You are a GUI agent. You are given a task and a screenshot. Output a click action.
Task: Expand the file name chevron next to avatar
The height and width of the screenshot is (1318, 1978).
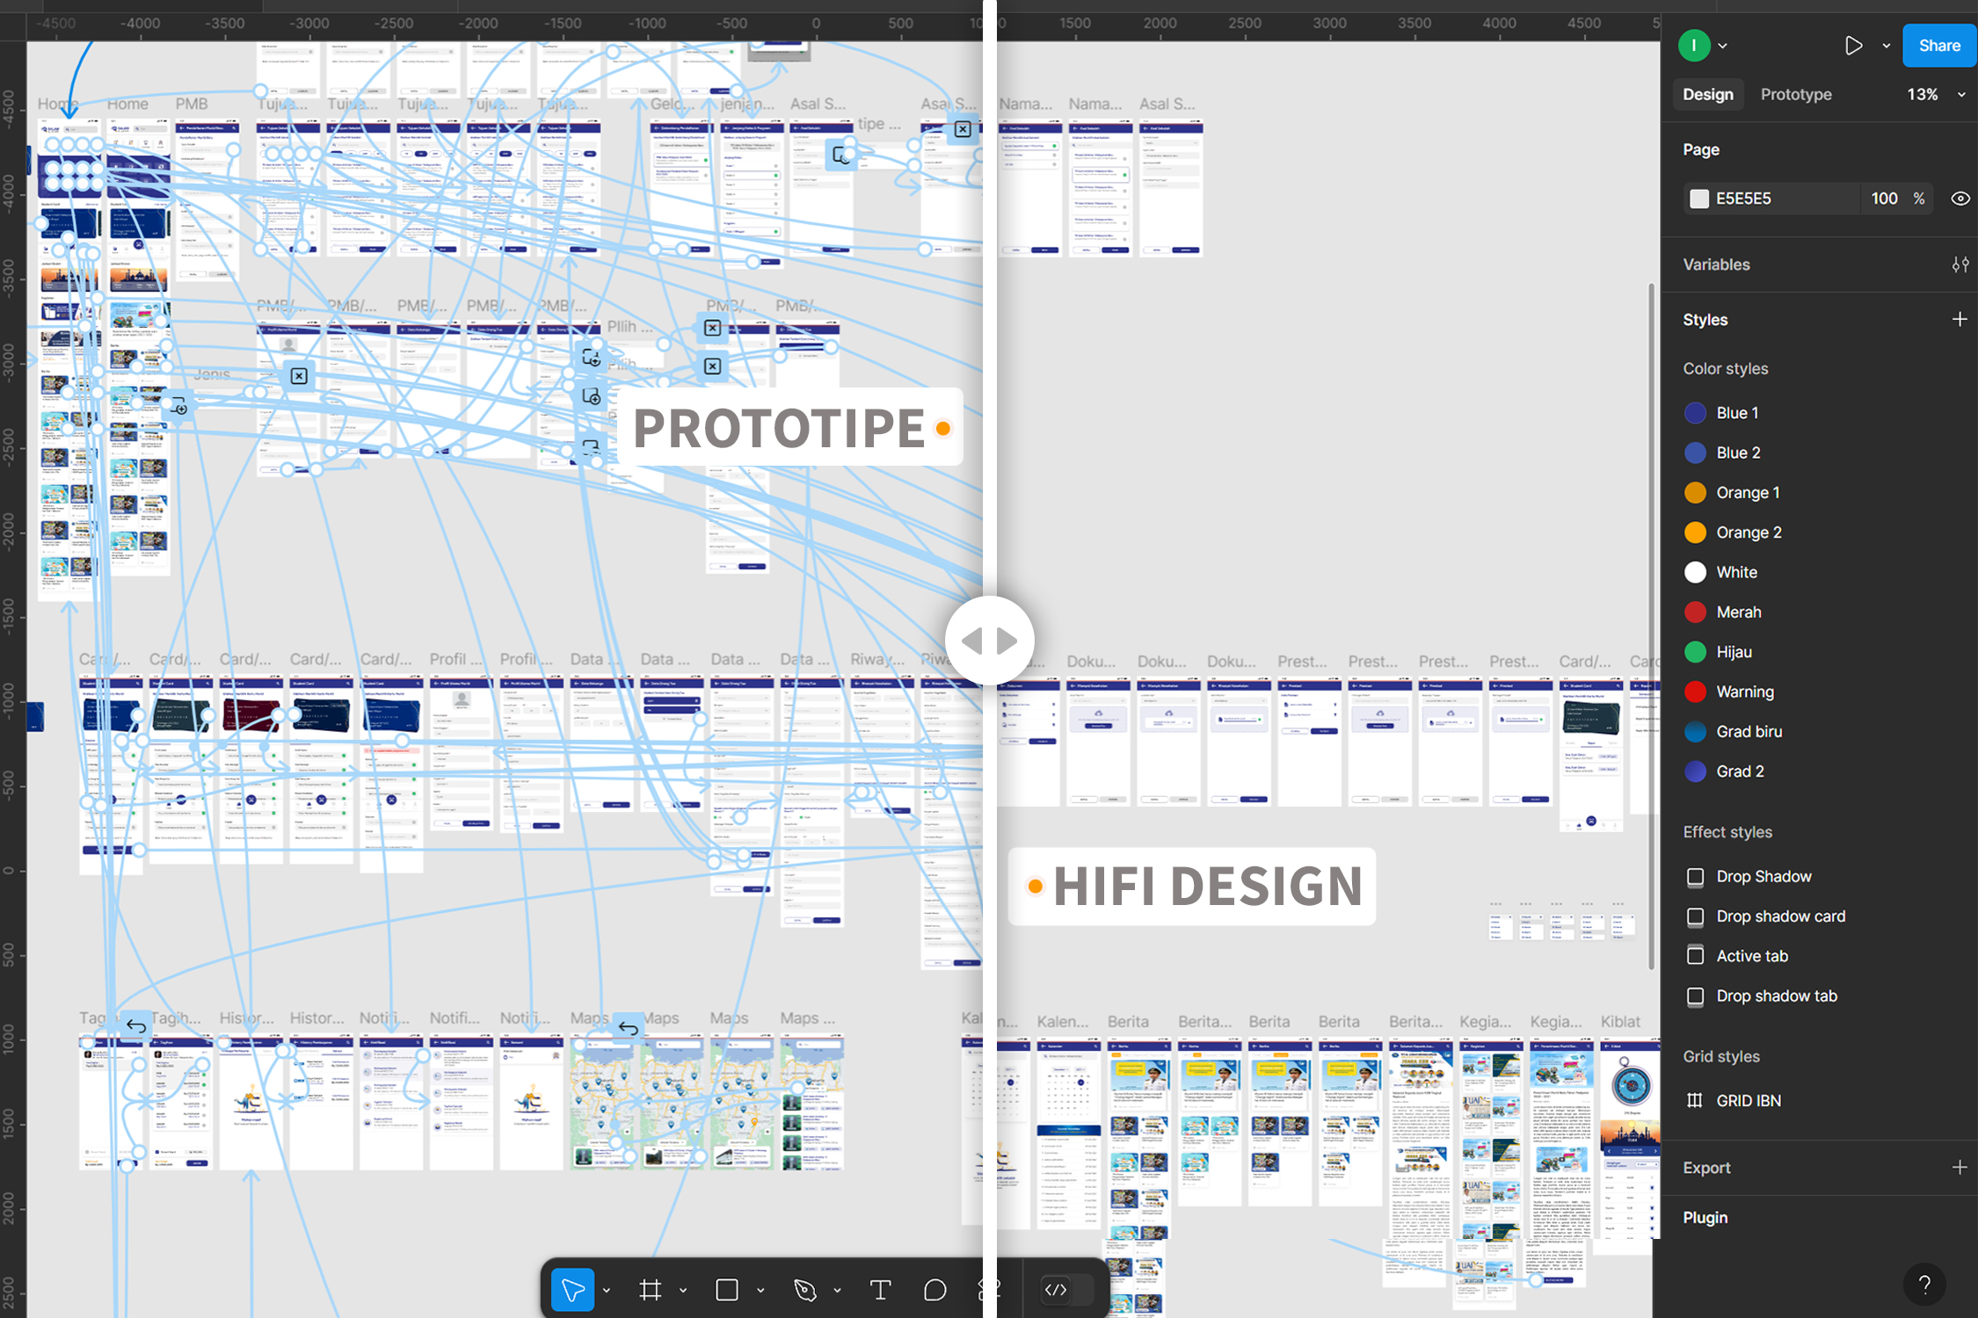1721,45
